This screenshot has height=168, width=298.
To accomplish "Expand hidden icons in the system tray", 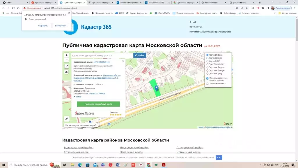I will pos(261,165).
